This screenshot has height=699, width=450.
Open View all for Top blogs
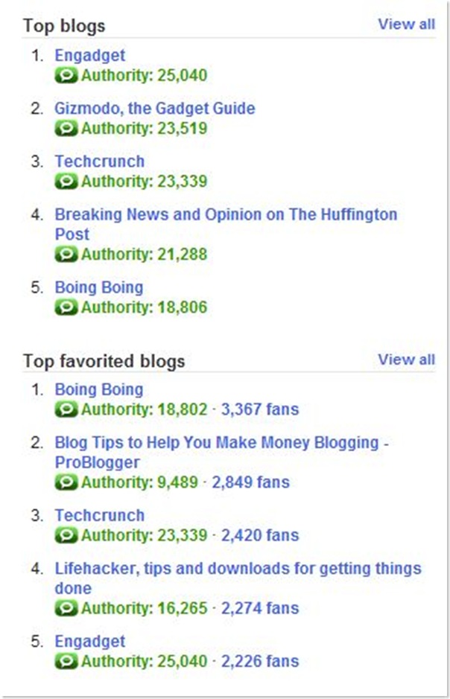point(406,24)
